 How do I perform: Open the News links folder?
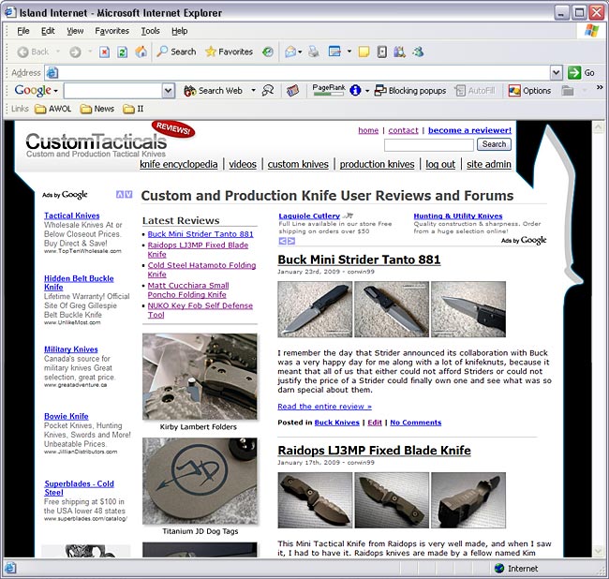97,109
